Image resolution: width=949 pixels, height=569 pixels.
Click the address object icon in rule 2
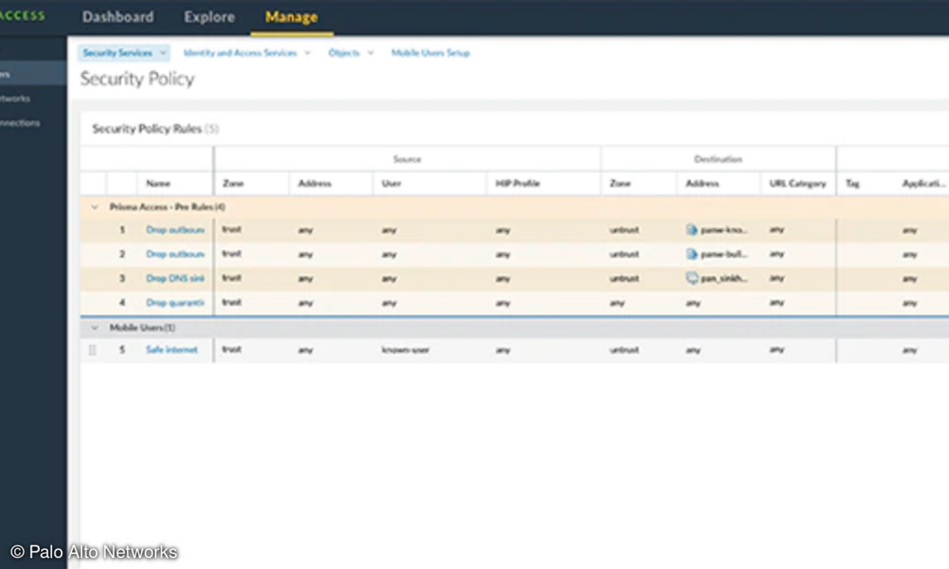click(x=692, y=254)
